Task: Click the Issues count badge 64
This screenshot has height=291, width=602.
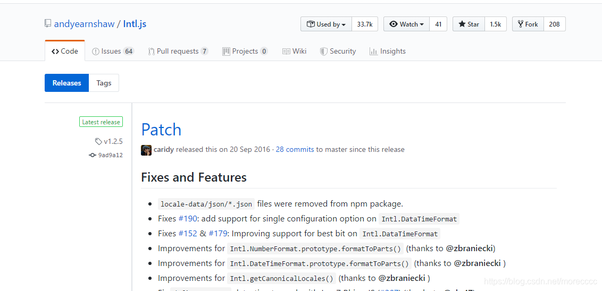Action: coord(129,52)
